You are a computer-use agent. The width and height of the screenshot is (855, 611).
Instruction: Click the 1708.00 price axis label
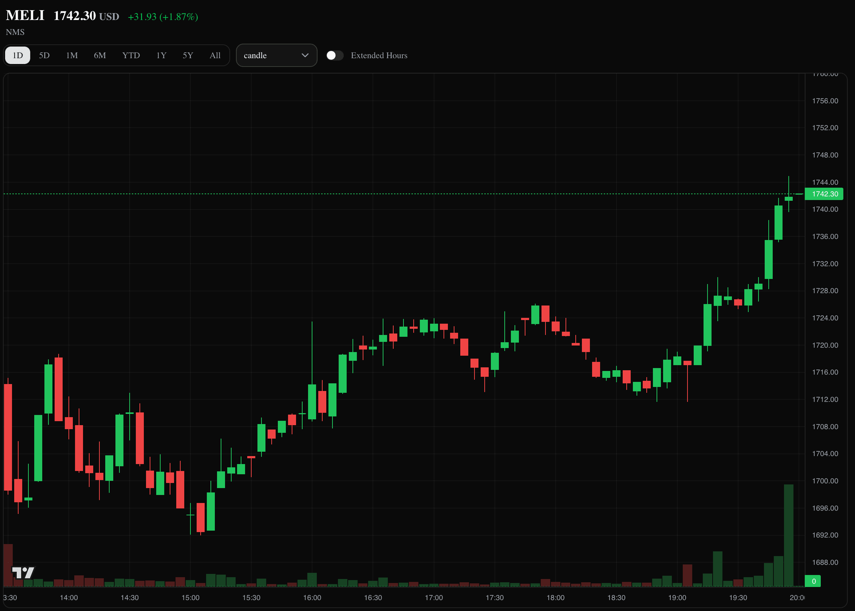(x=825, y=427)
